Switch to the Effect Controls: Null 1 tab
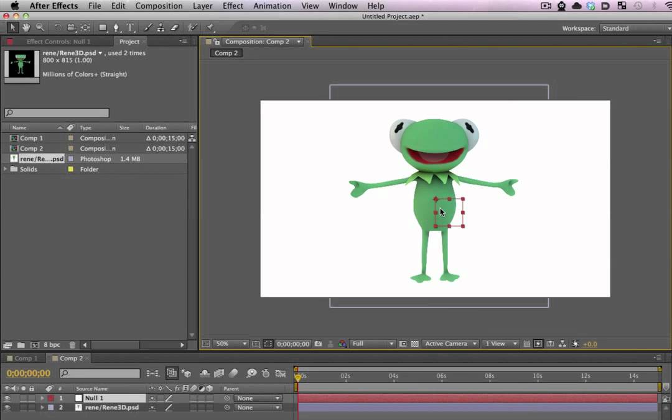This screenshot has height=420, width=672. pos(58,42)
